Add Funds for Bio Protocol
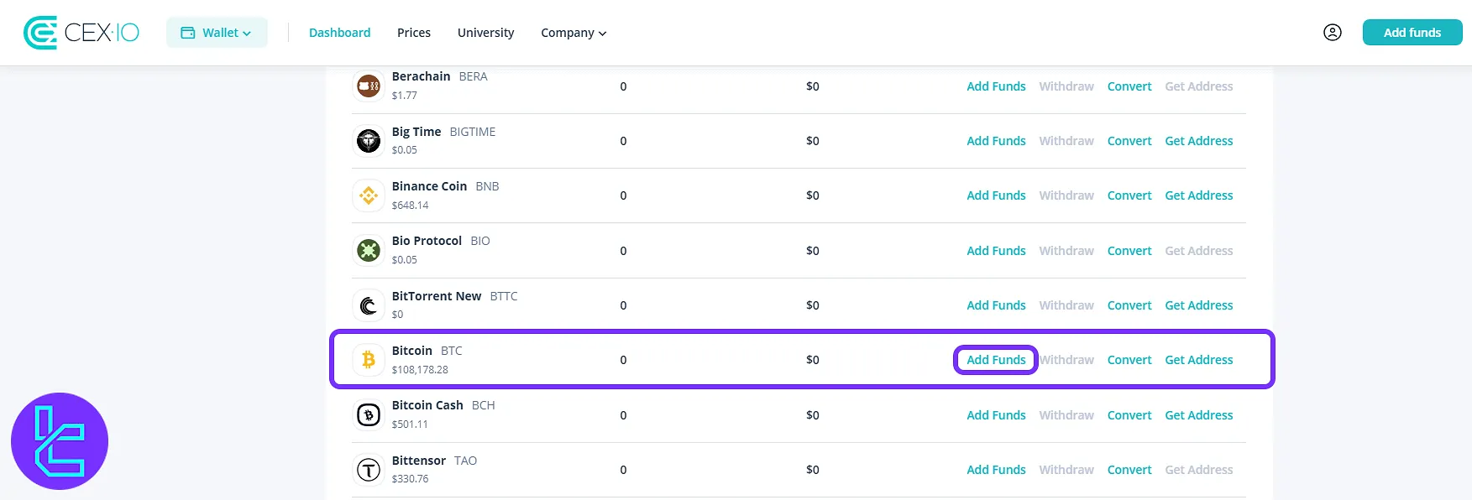This screenshot has height=500, width=1472. (996, 251)
